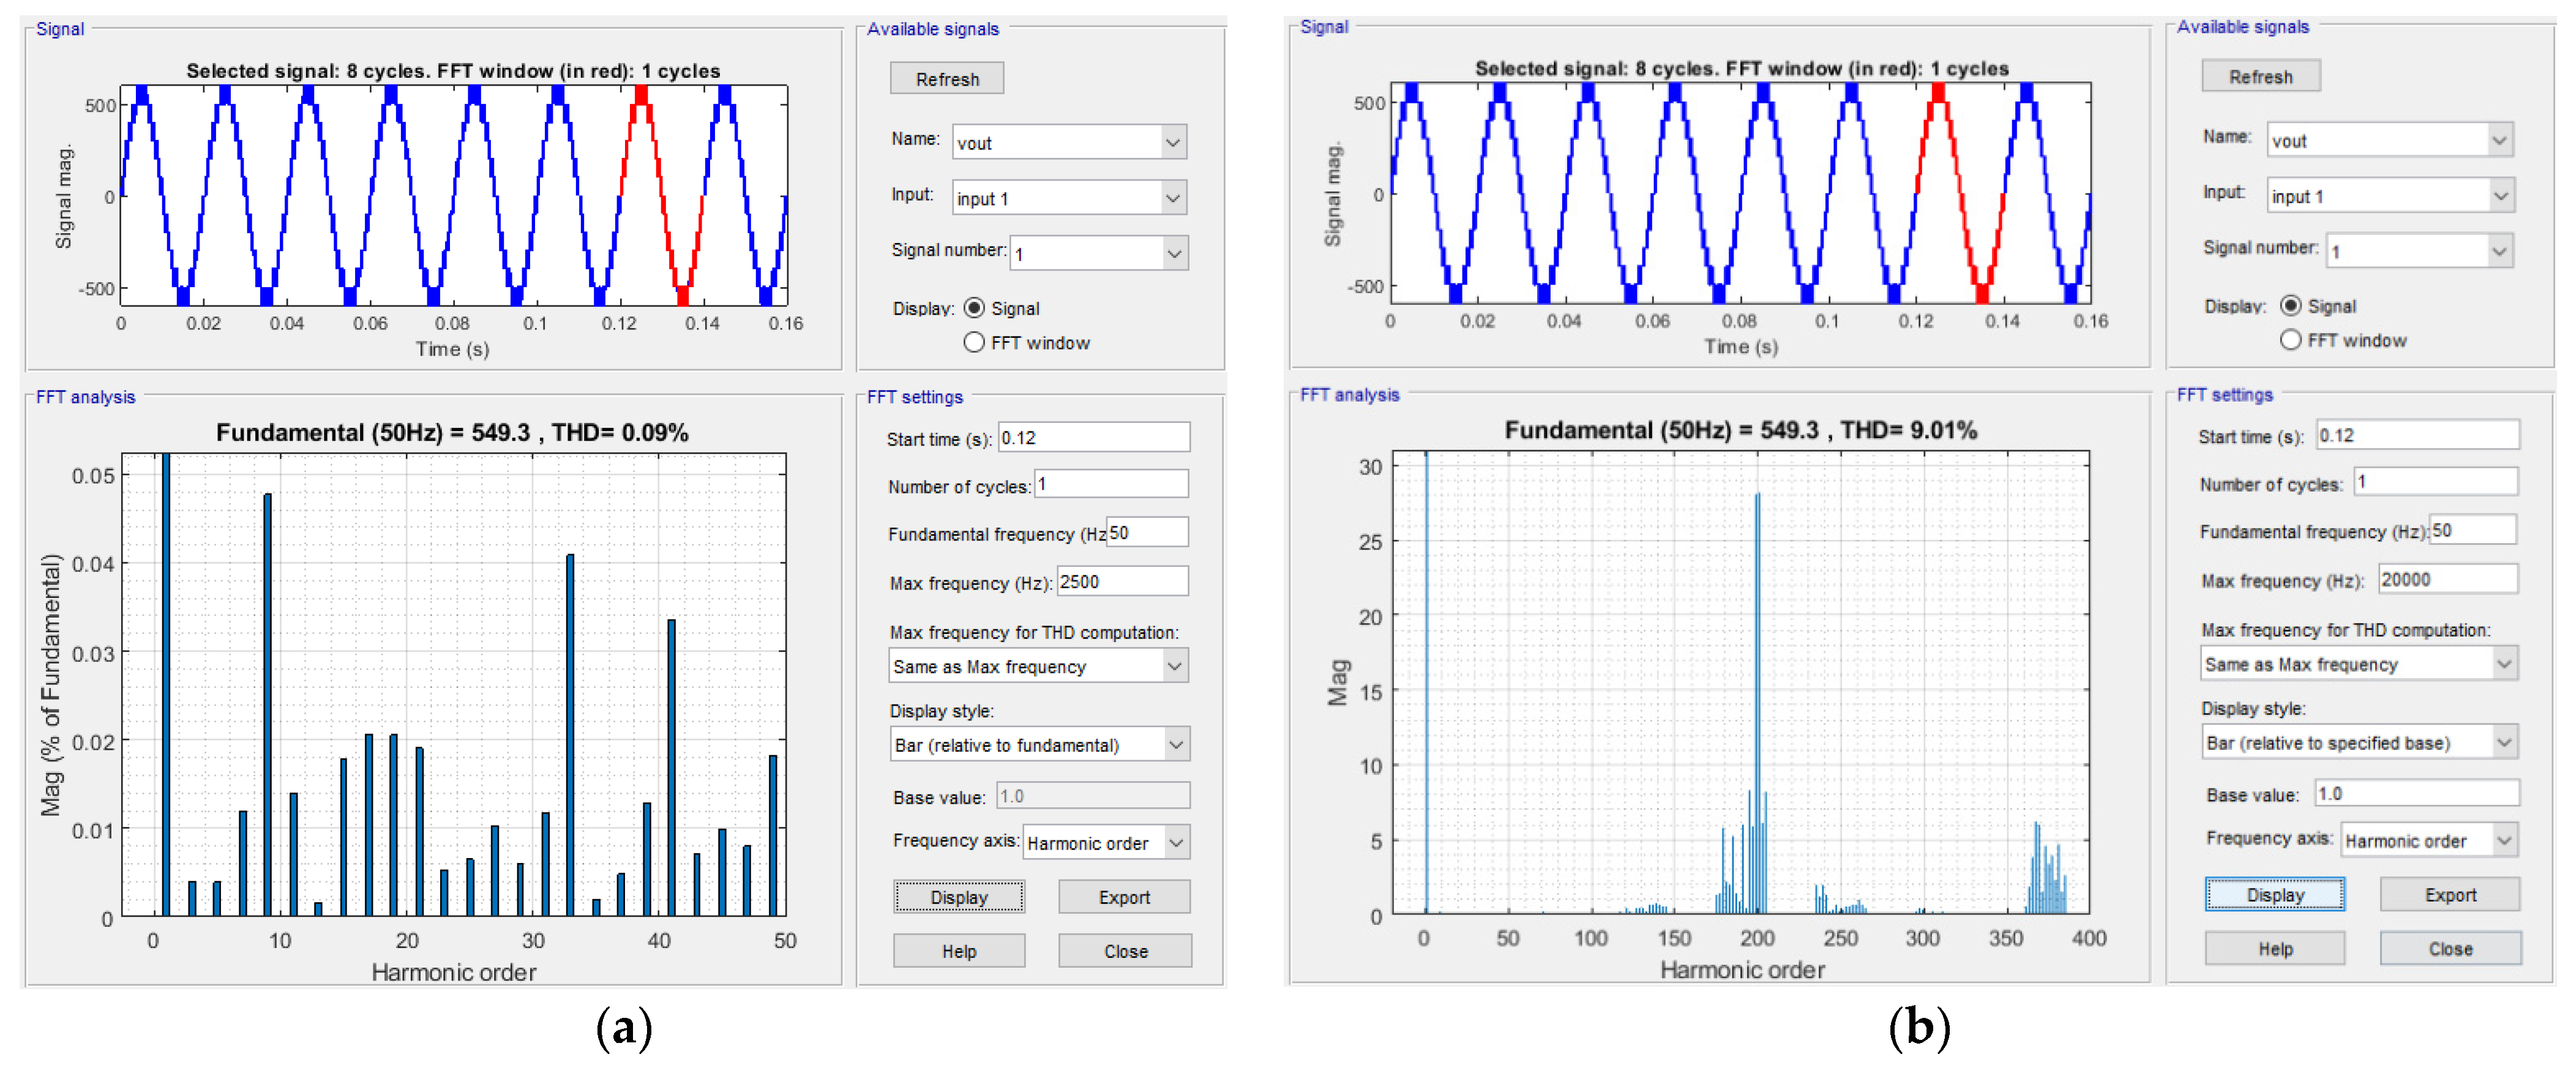The height and width of the screenshot is (1065, 2576).
Task: Select Signal radio button in left panel
Action: click(974, 308)
